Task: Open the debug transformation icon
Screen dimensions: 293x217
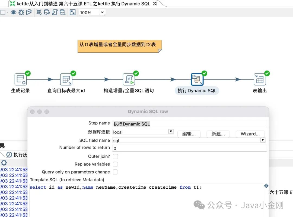Action: pos(21,12)
